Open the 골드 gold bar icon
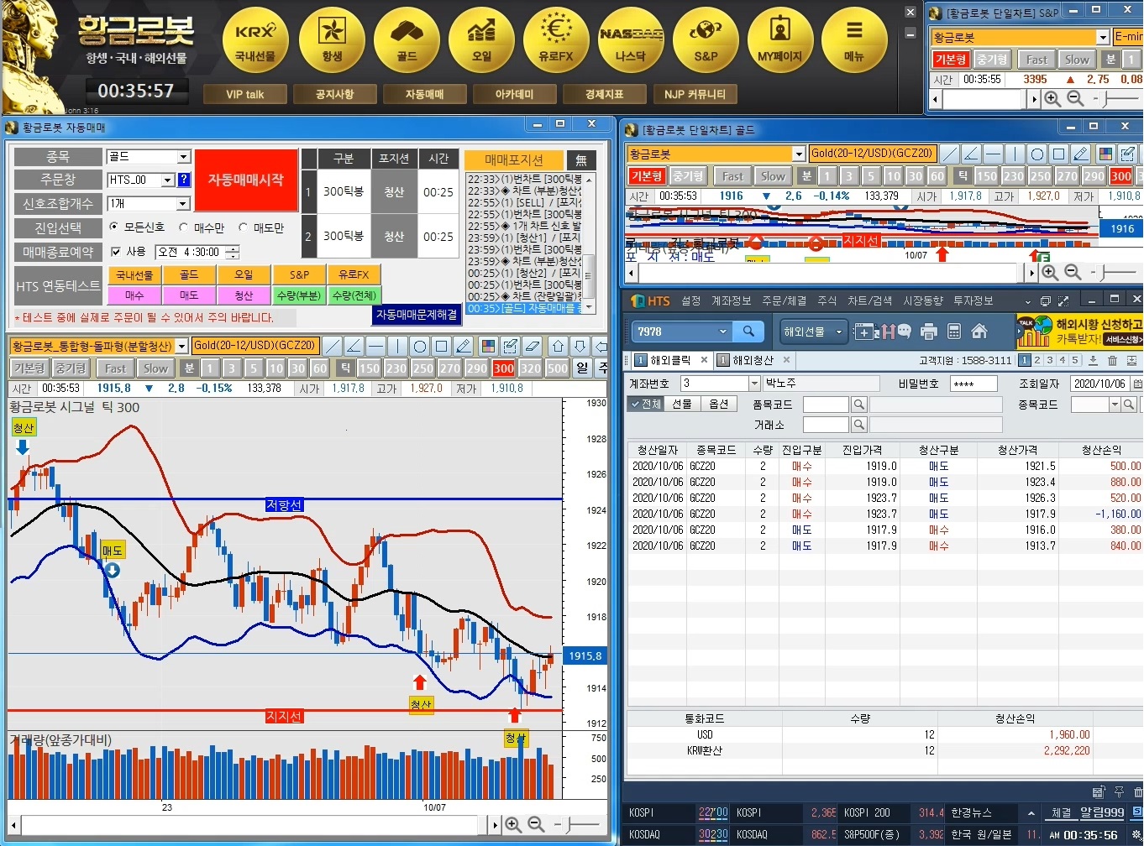Viewport: 1144px width, 846px height. tap(407, 39)
